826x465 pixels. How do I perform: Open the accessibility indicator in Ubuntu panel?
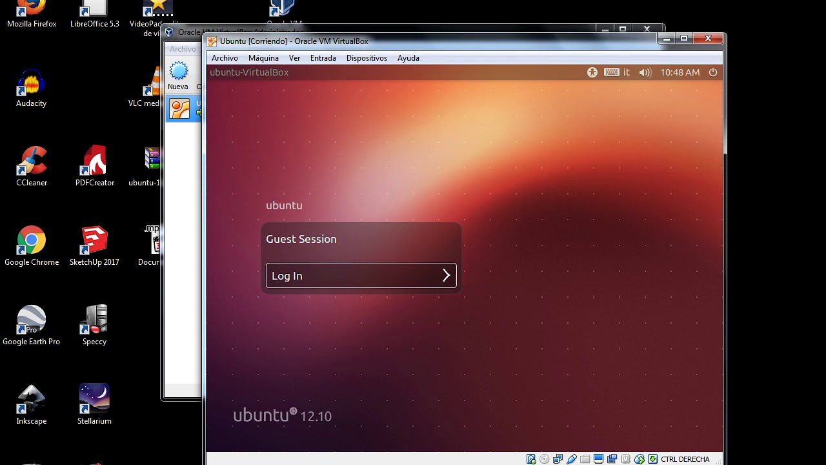point(592,72)
